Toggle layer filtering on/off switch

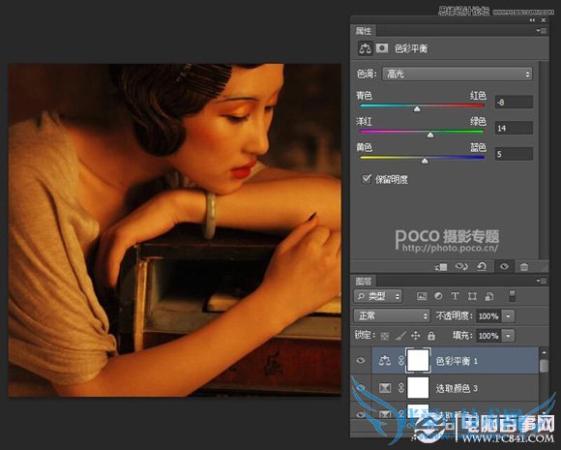click(512, 296)
